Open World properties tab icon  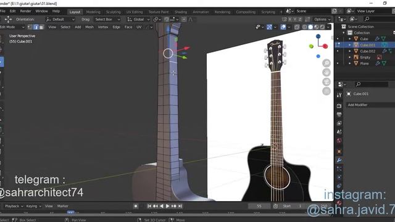tap(339, 141)
